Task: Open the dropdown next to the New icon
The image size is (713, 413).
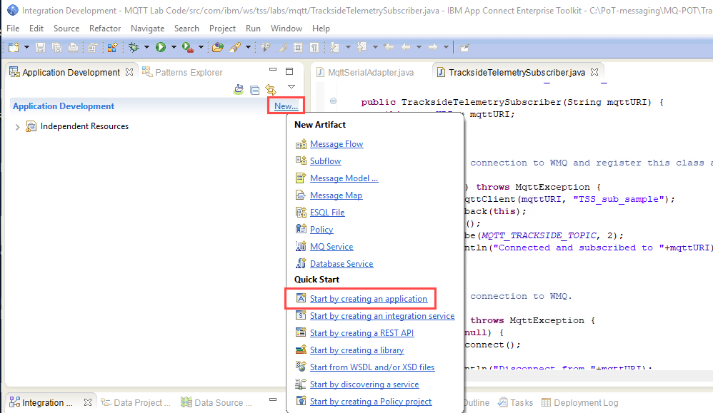Action: tap(26, 47)
